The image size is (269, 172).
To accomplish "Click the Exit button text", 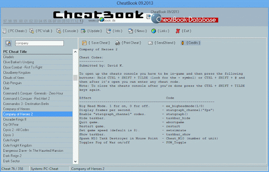I will pos(186,31).
